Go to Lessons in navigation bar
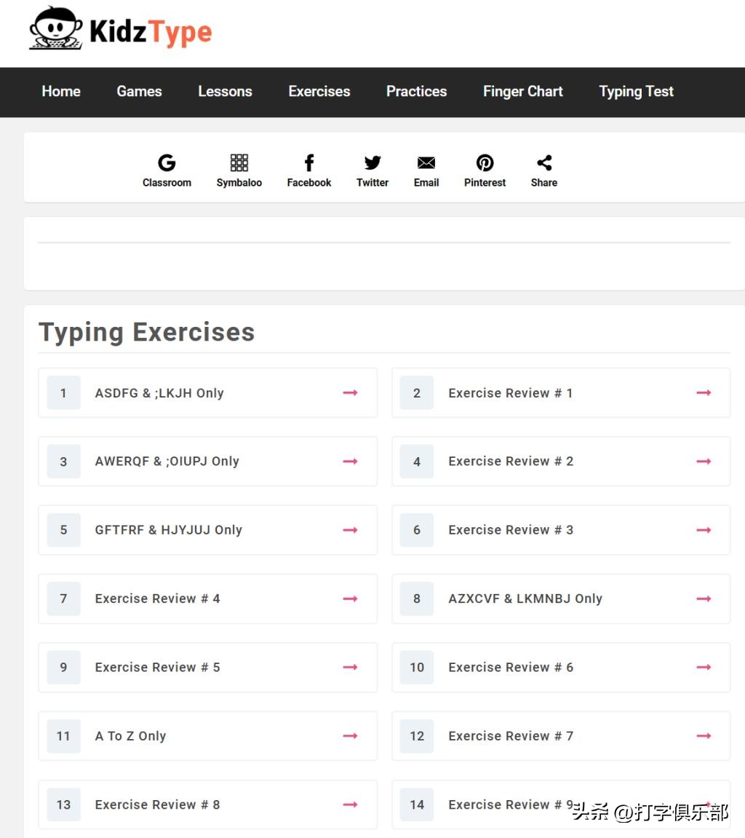Image resolution: width=745 pixels, height=838 pixels. pos(225,92)
